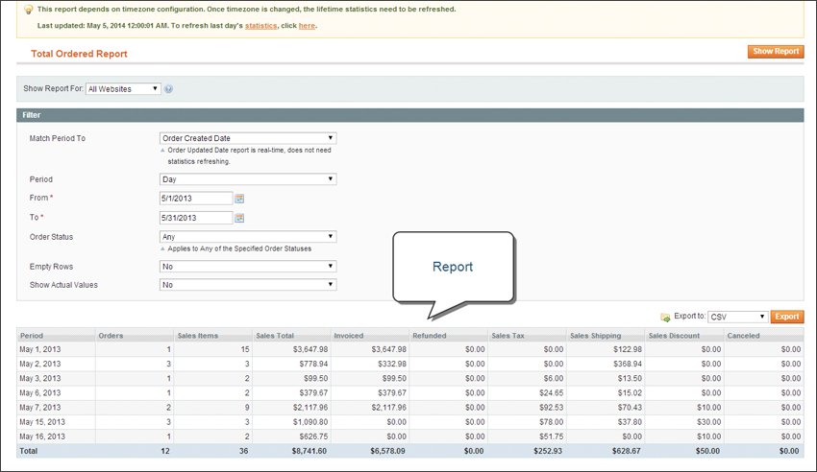The height and width of the screenshot is (472, 817).
Task: Open the Order Status dropdown
Action: coord(248,237)
